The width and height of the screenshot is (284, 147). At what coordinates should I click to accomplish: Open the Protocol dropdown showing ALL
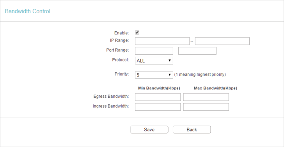pyautogui.click(x=154, y=61)
